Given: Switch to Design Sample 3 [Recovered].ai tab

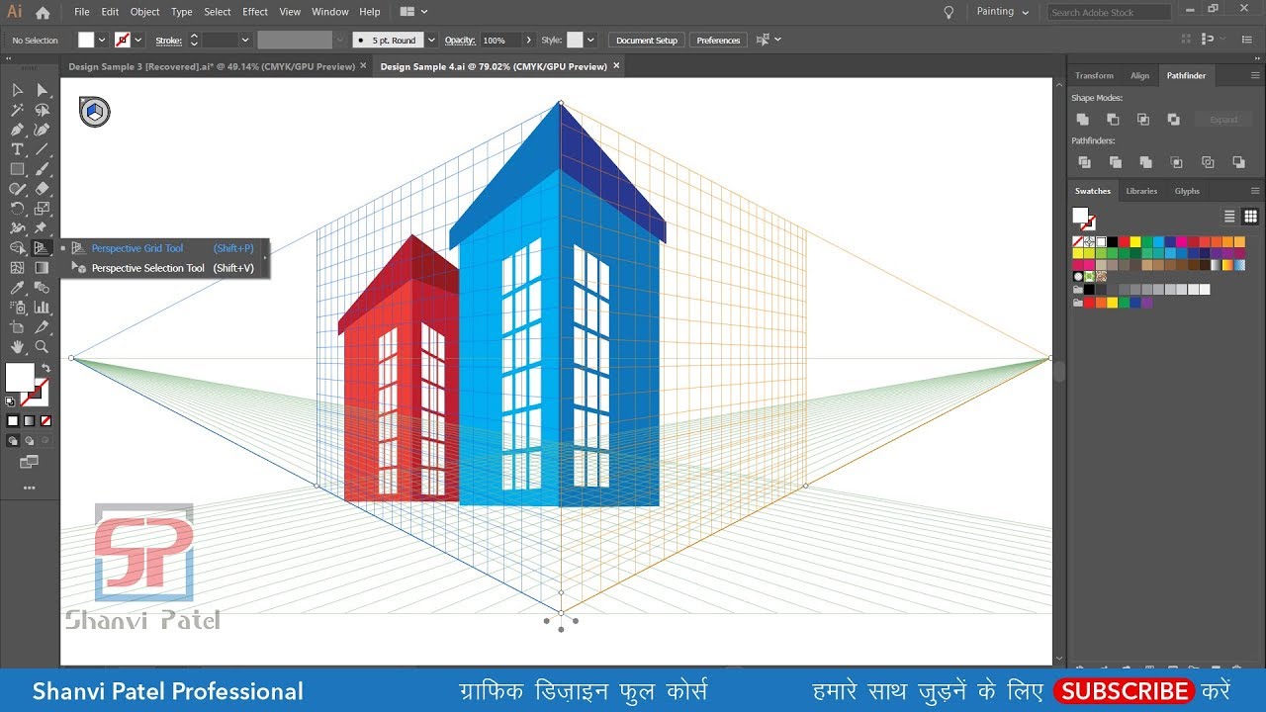Looking at the screenshot, I should click(x=210, y=66).
